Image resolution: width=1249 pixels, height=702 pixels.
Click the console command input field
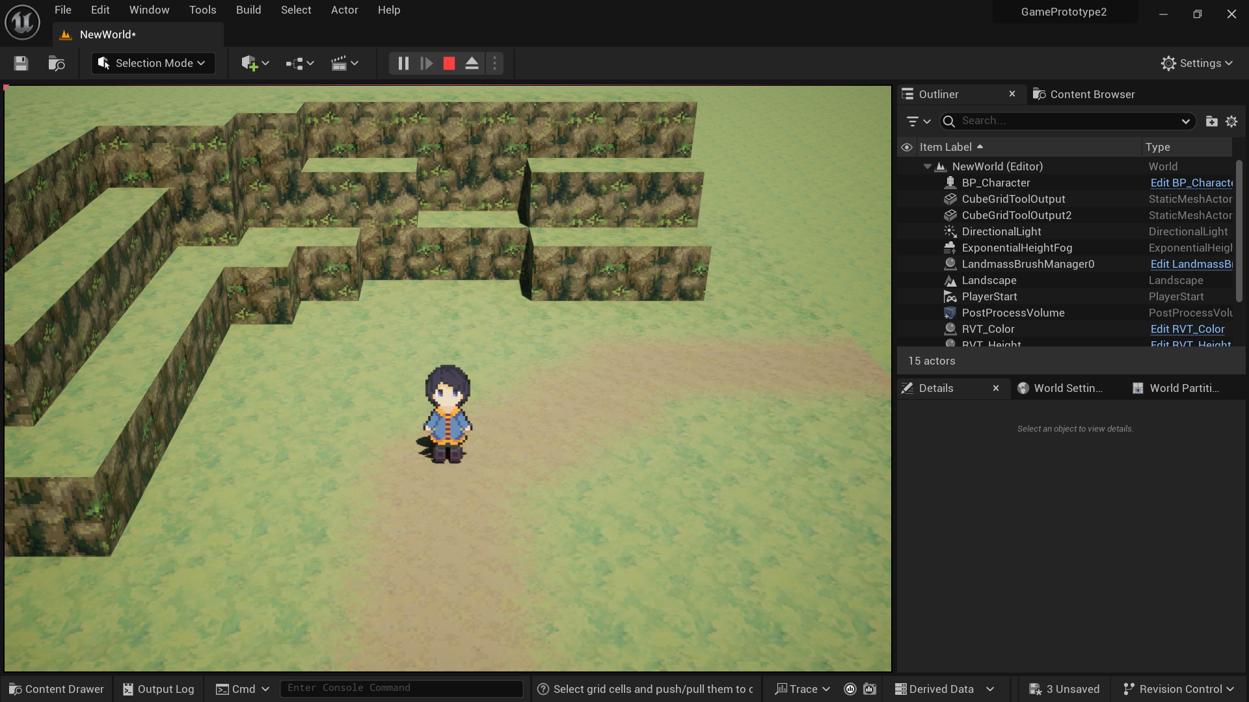pos(401,688)
